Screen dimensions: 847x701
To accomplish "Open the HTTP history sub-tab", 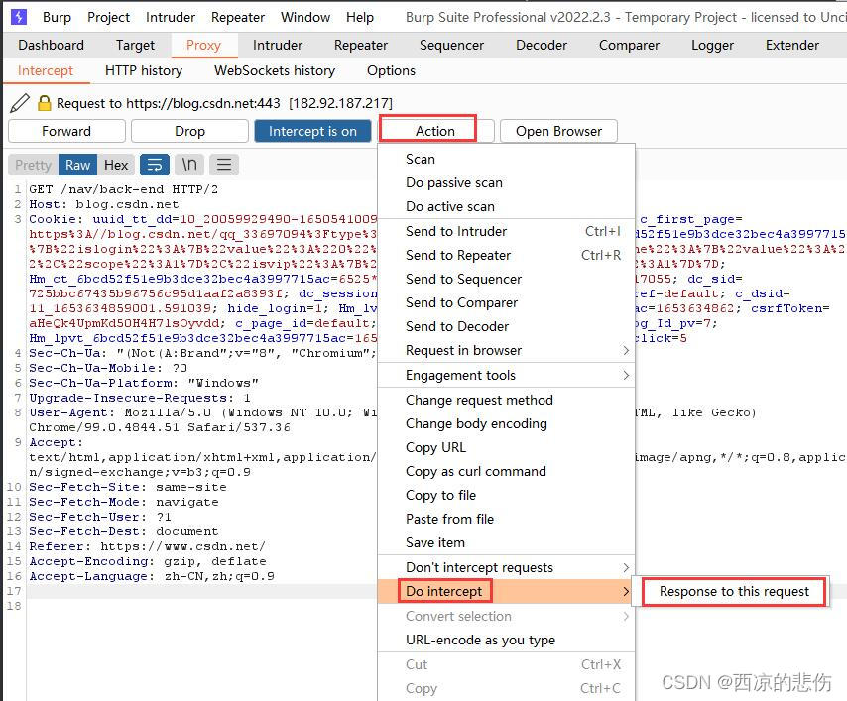I will point(144,70).
